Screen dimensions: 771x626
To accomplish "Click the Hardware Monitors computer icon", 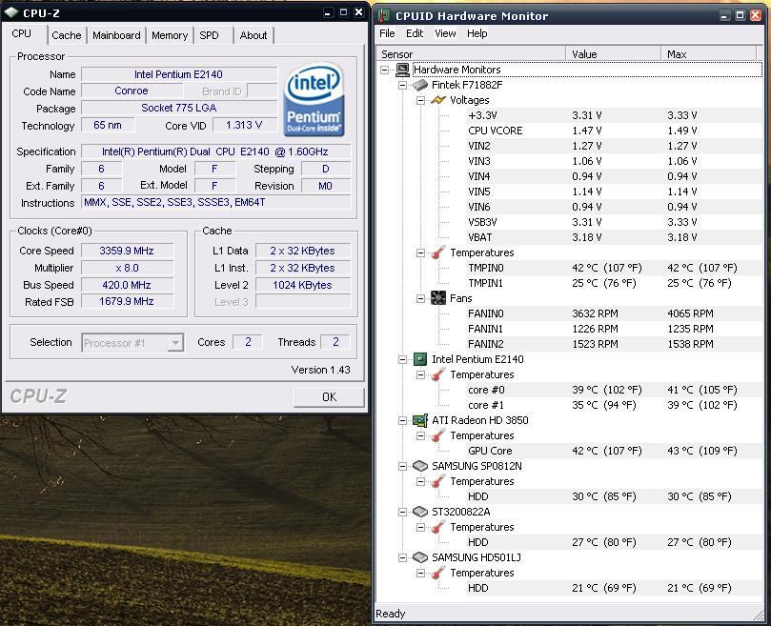I will point(402,70).
